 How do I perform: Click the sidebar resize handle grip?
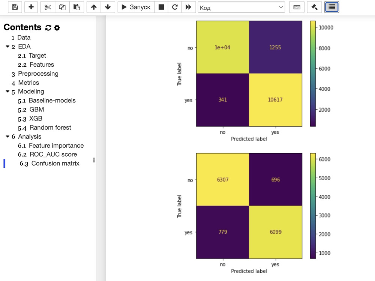pos(94,160)
